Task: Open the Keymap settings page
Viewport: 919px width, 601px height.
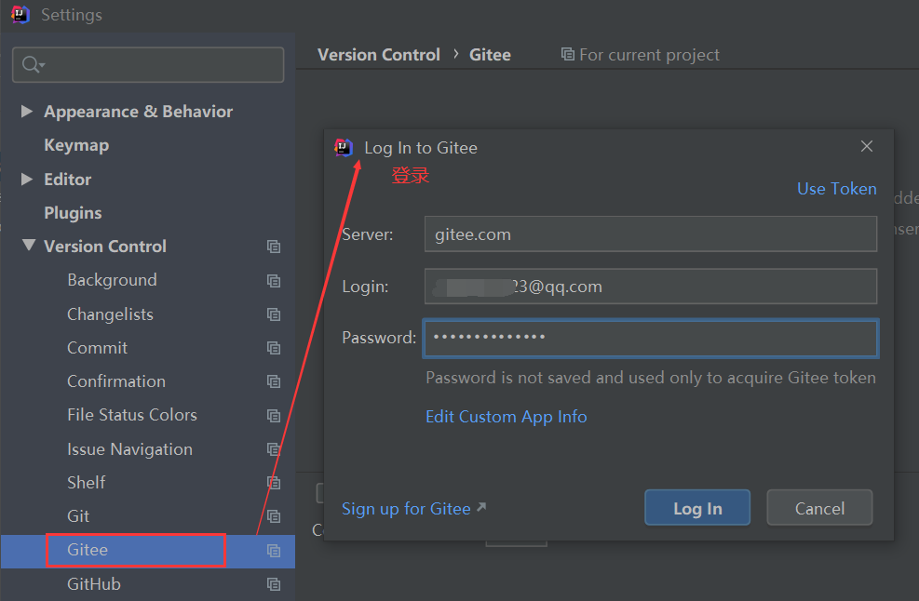Action: coord(76,145)
